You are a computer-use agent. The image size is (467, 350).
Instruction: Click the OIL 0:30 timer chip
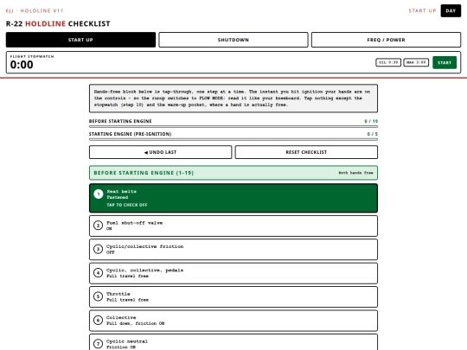[x=388, y=62]
